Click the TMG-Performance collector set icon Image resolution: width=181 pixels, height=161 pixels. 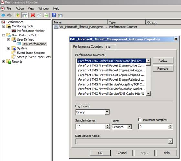coord(19,44)
